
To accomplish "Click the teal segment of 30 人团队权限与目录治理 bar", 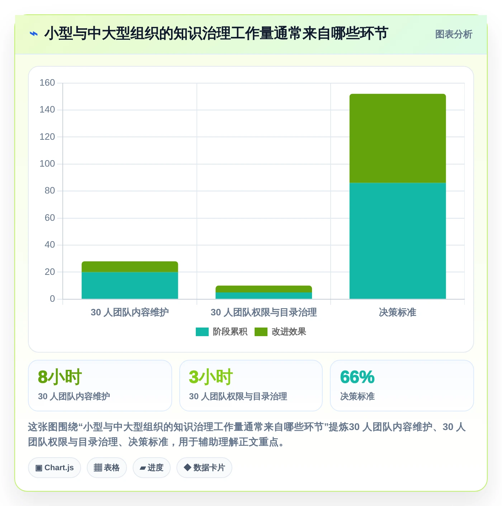I will (x=264, y=296).
